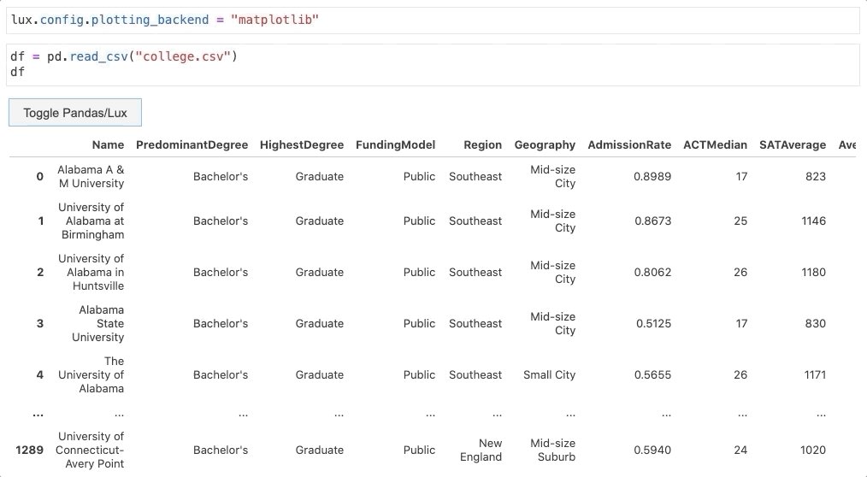
Task: Click row index 3
Action: pyautogui.click(x=40, y=323)
